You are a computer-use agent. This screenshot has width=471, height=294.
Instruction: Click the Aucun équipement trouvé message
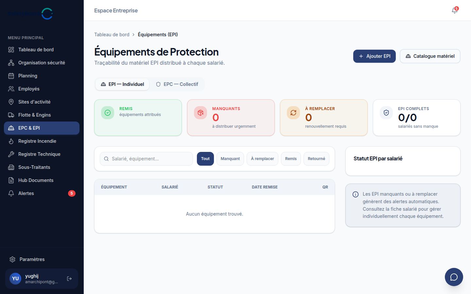215,214
